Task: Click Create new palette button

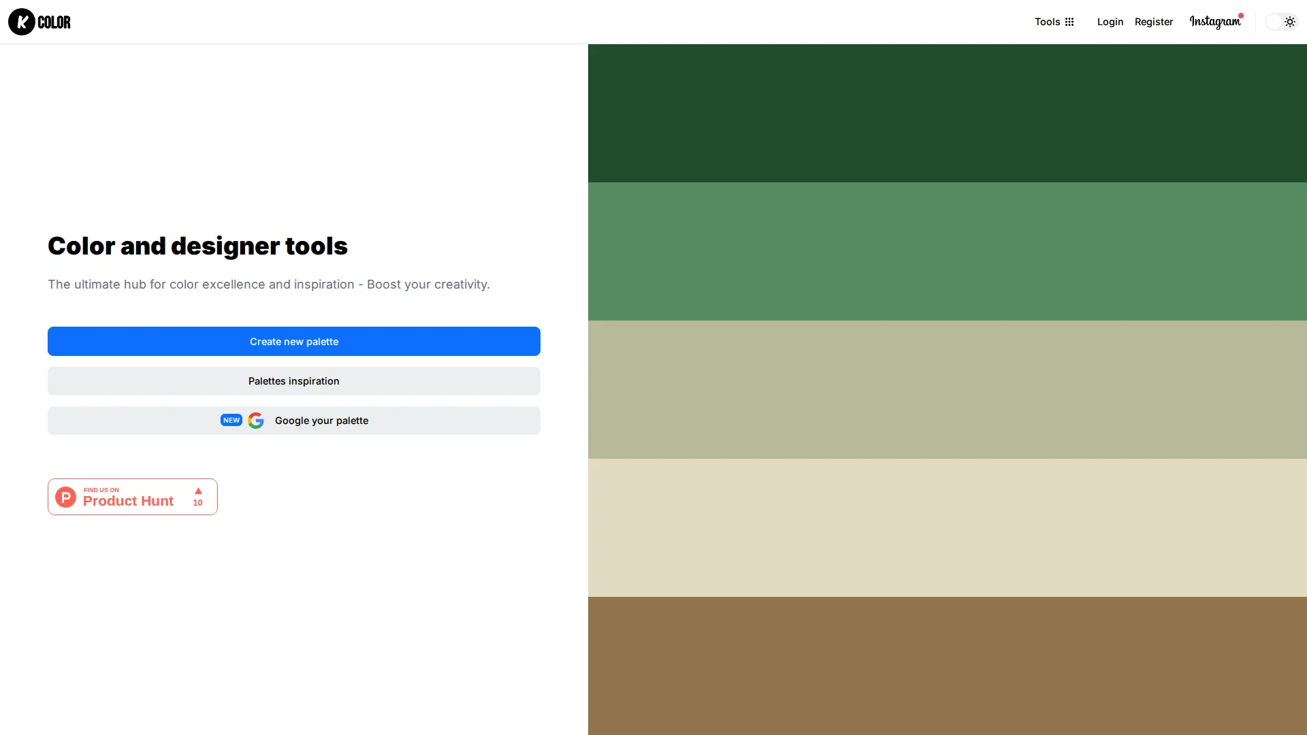Action: point(294,342)
